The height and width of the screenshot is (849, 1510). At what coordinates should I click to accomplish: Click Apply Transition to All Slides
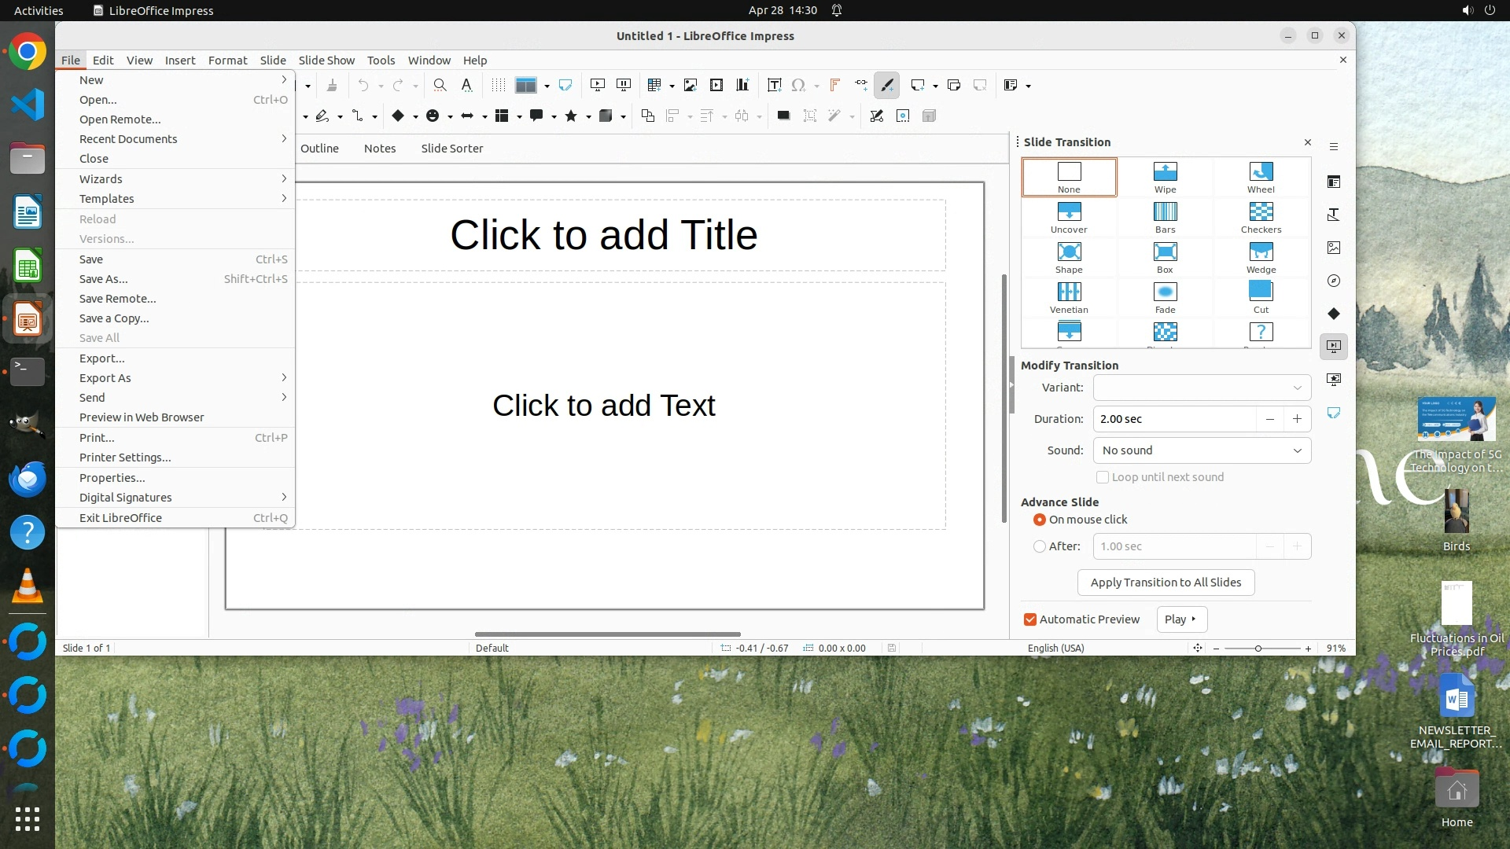coord(1166,583)
